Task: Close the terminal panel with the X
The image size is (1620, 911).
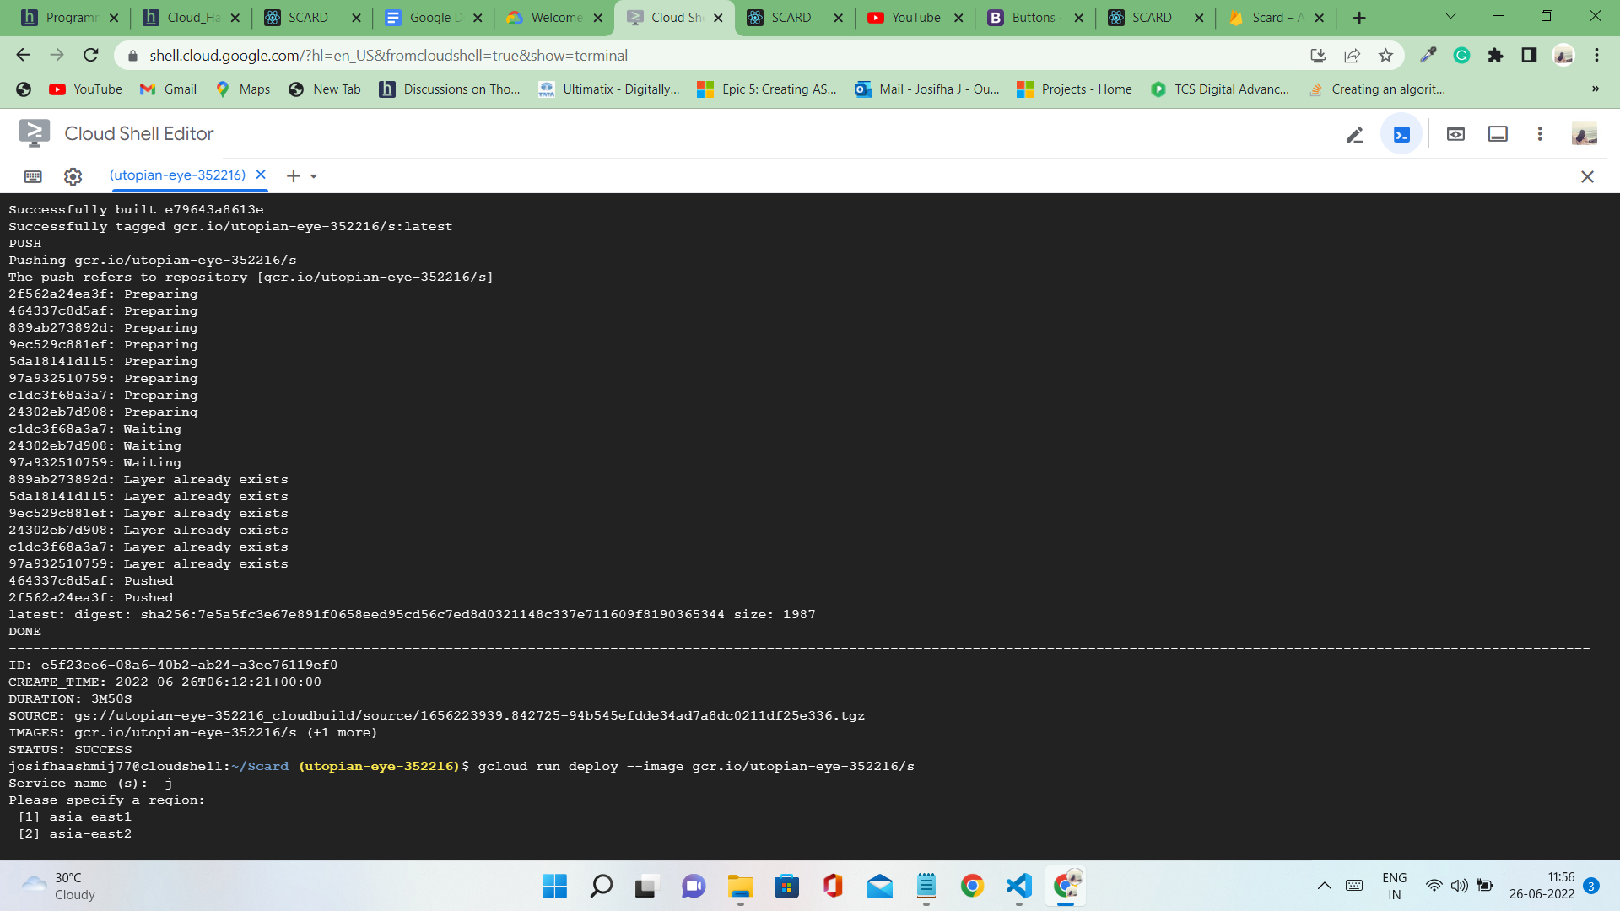Action: click(1587, 176)
